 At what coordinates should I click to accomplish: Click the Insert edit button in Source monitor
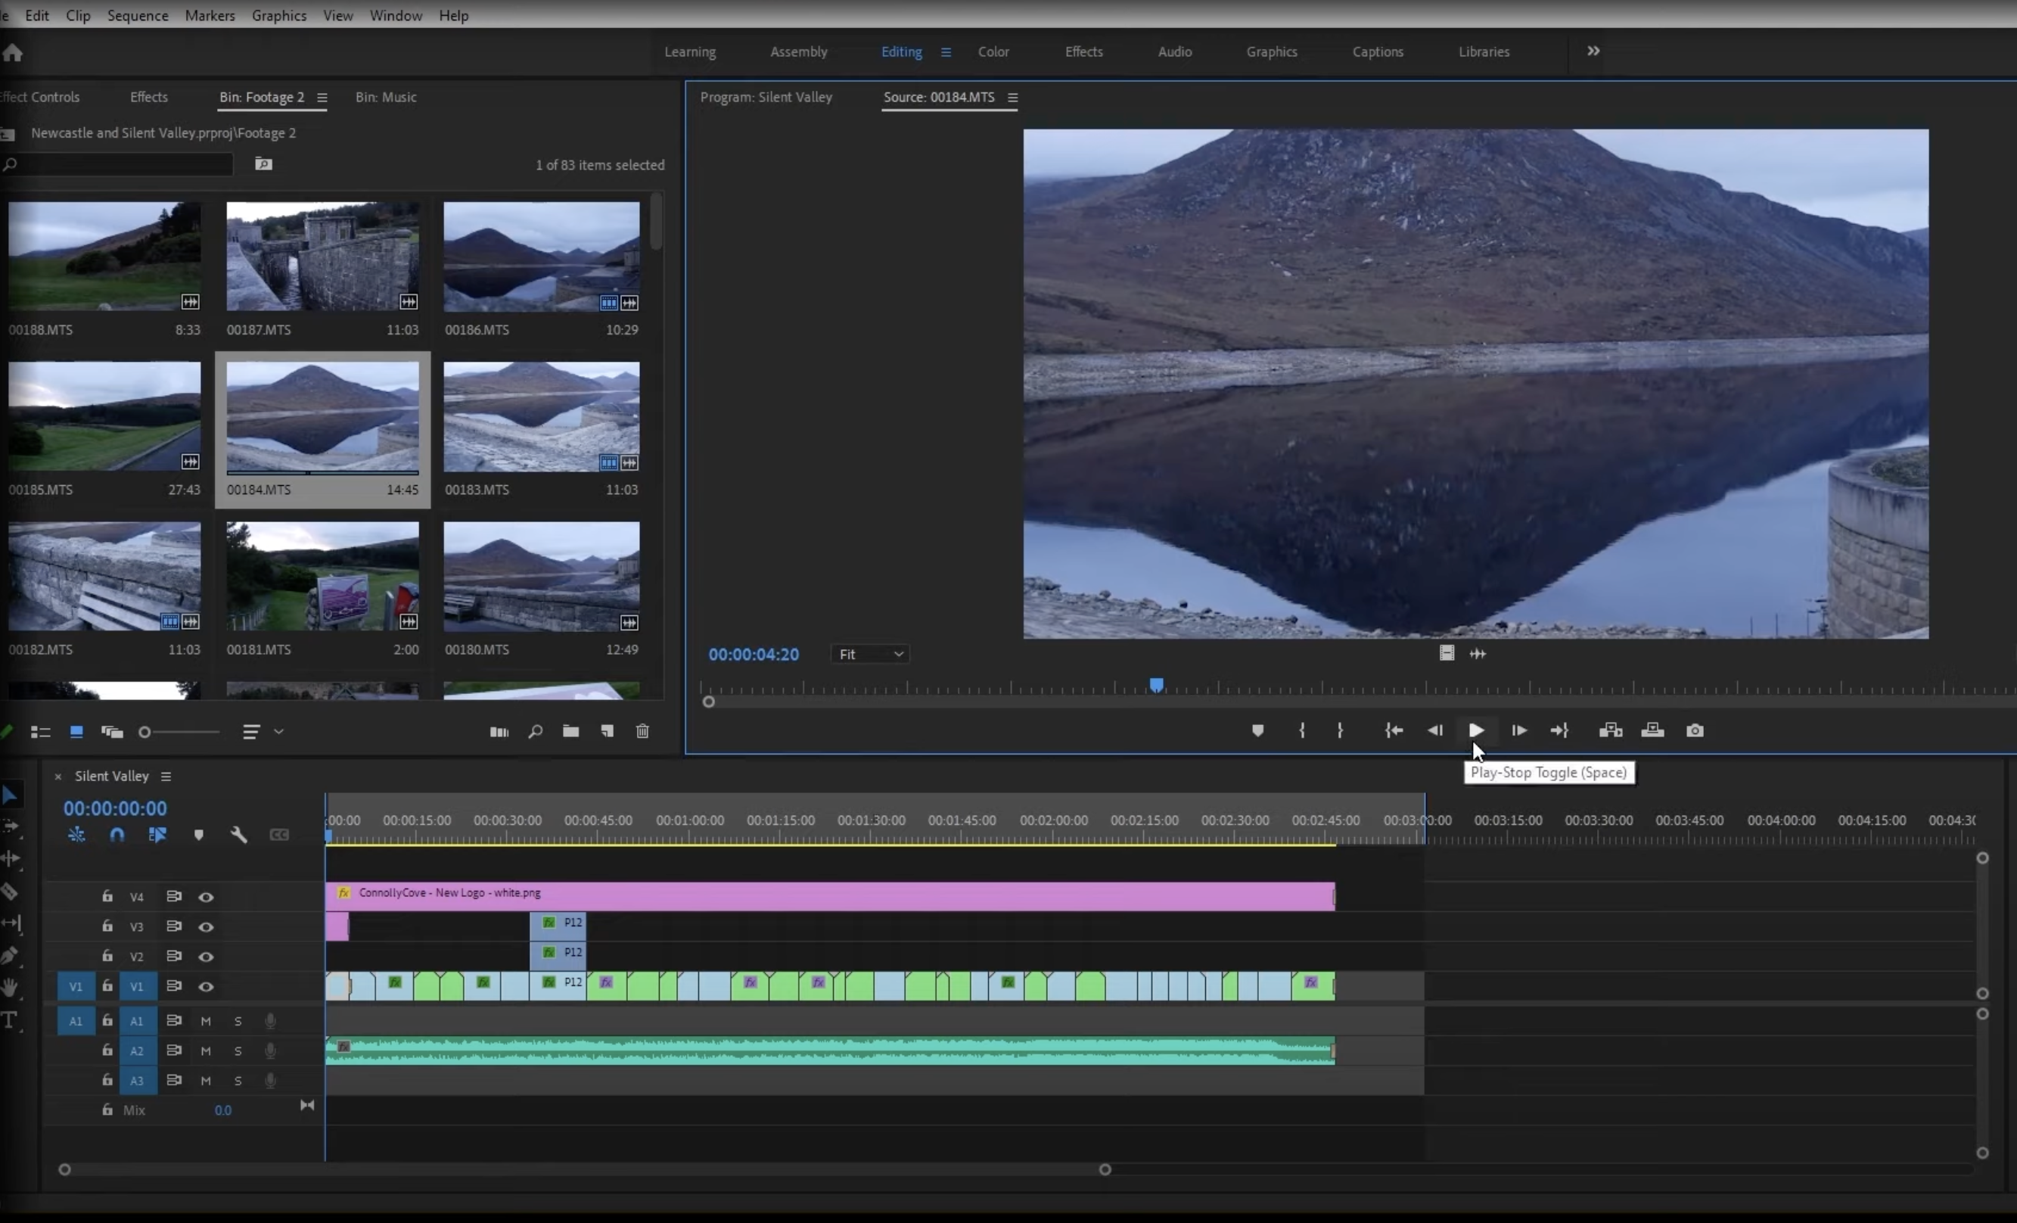[x=1610, y=730]
